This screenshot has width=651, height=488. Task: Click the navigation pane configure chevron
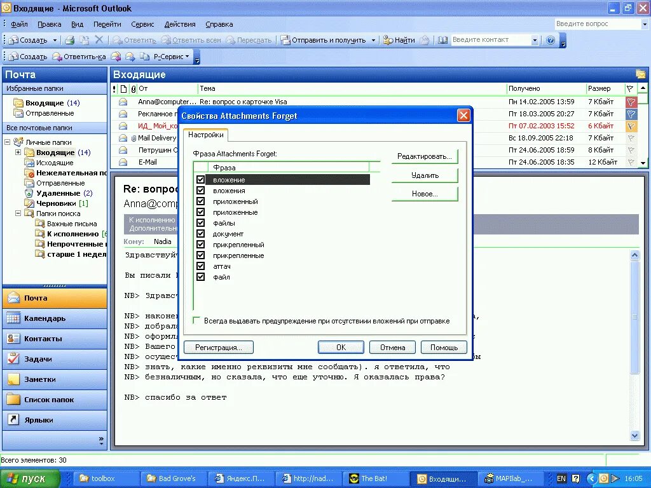pyautogui.click(x=101, y=441)
